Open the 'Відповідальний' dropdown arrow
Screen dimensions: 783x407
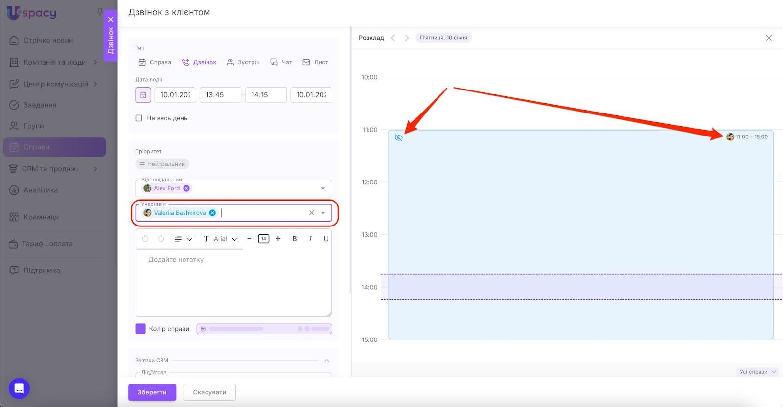pos(323,188)
